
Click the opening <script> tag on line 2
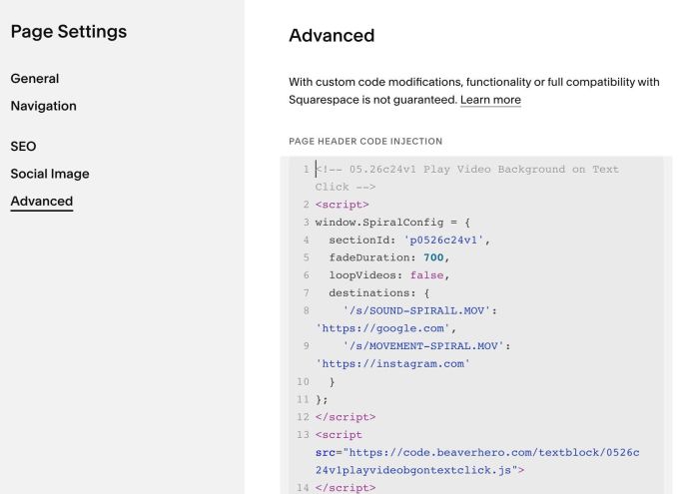342,205
